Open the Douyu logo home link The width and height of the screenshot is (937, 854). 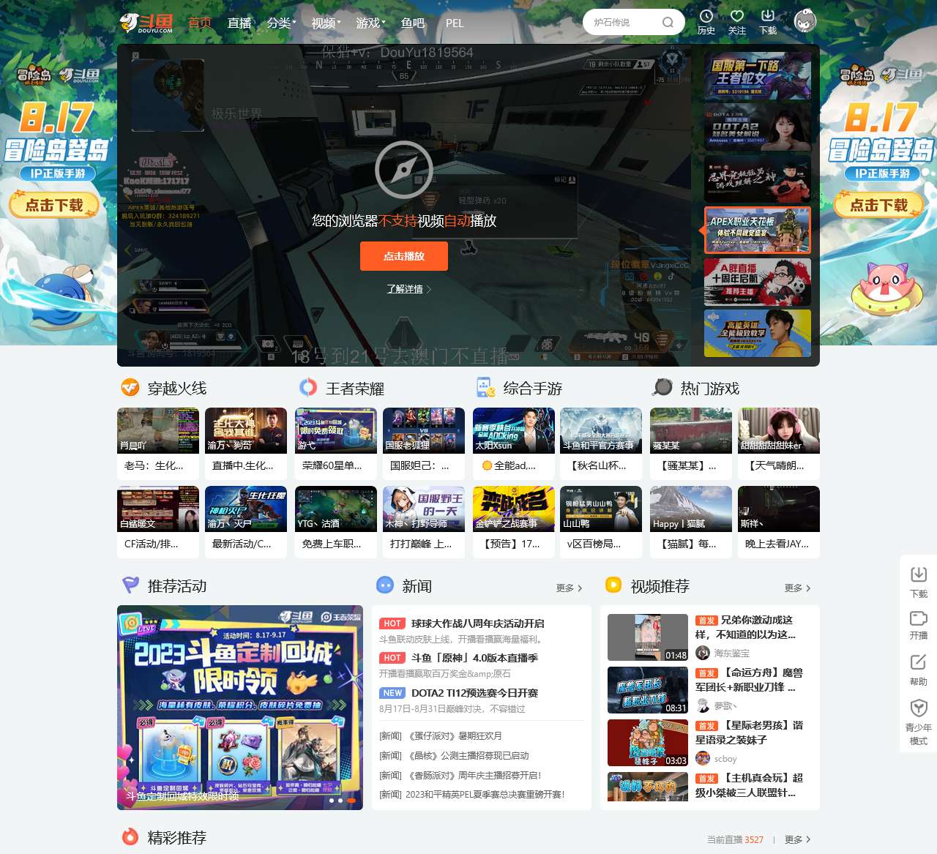(x=146, y=22)
